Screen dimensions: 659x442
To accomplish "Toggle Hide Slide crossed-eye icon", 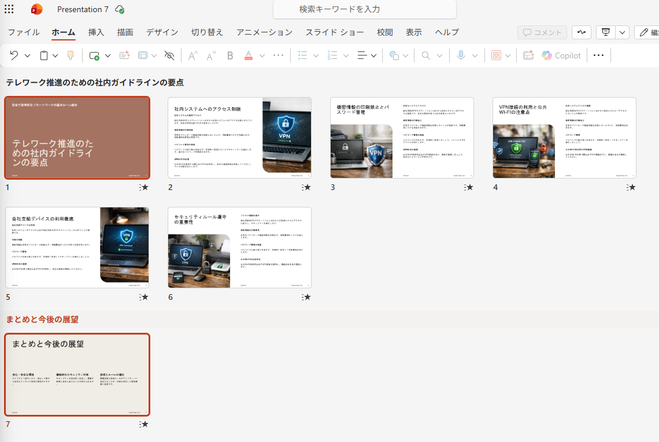I will (x=169, y=55).
